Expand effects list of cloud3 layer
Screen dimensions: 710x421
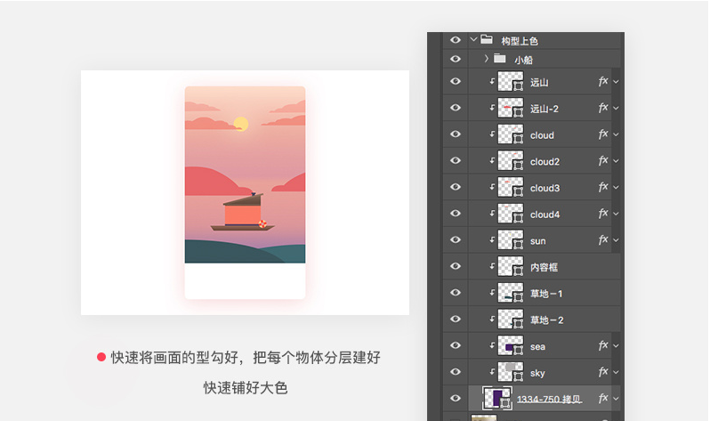[616, 187]
